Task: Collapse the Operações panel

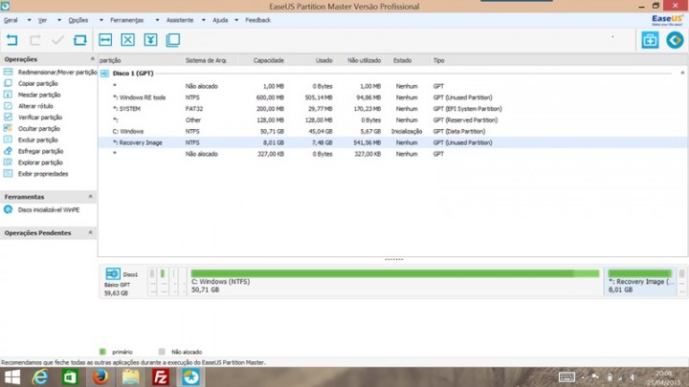Action: tap(92, 59)
